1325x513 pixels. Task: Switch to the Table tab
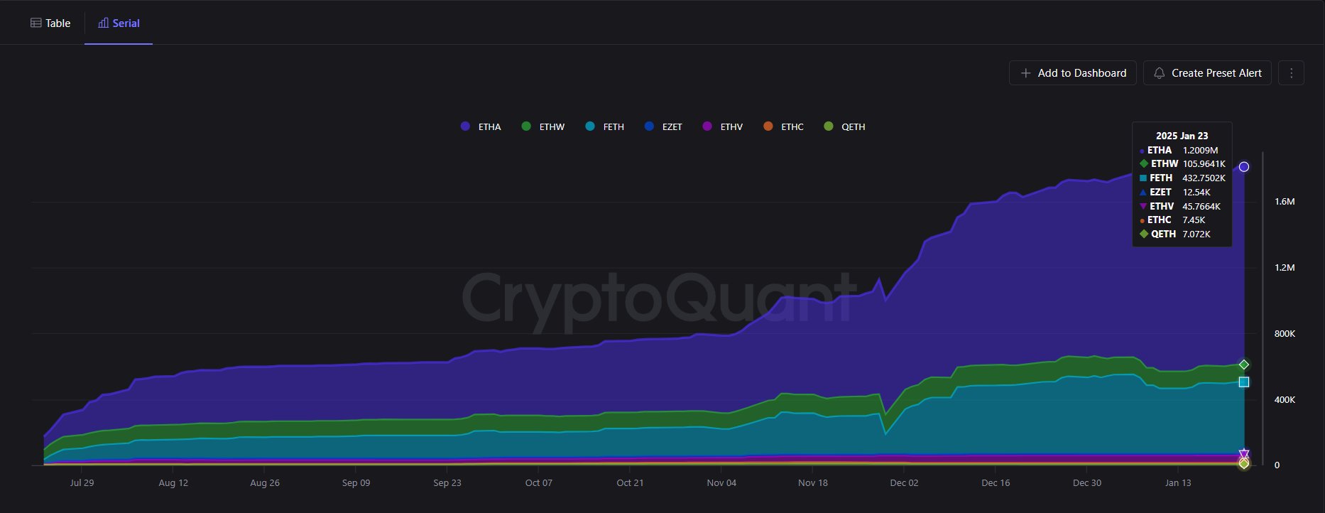coord(50,23)
